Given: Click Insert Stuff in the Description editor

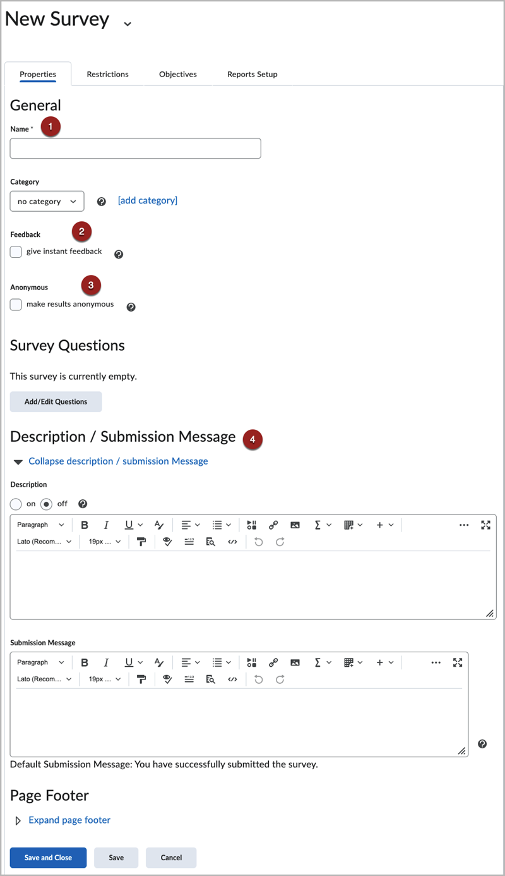Looking at the screenshot, I should tap(252, 525).
